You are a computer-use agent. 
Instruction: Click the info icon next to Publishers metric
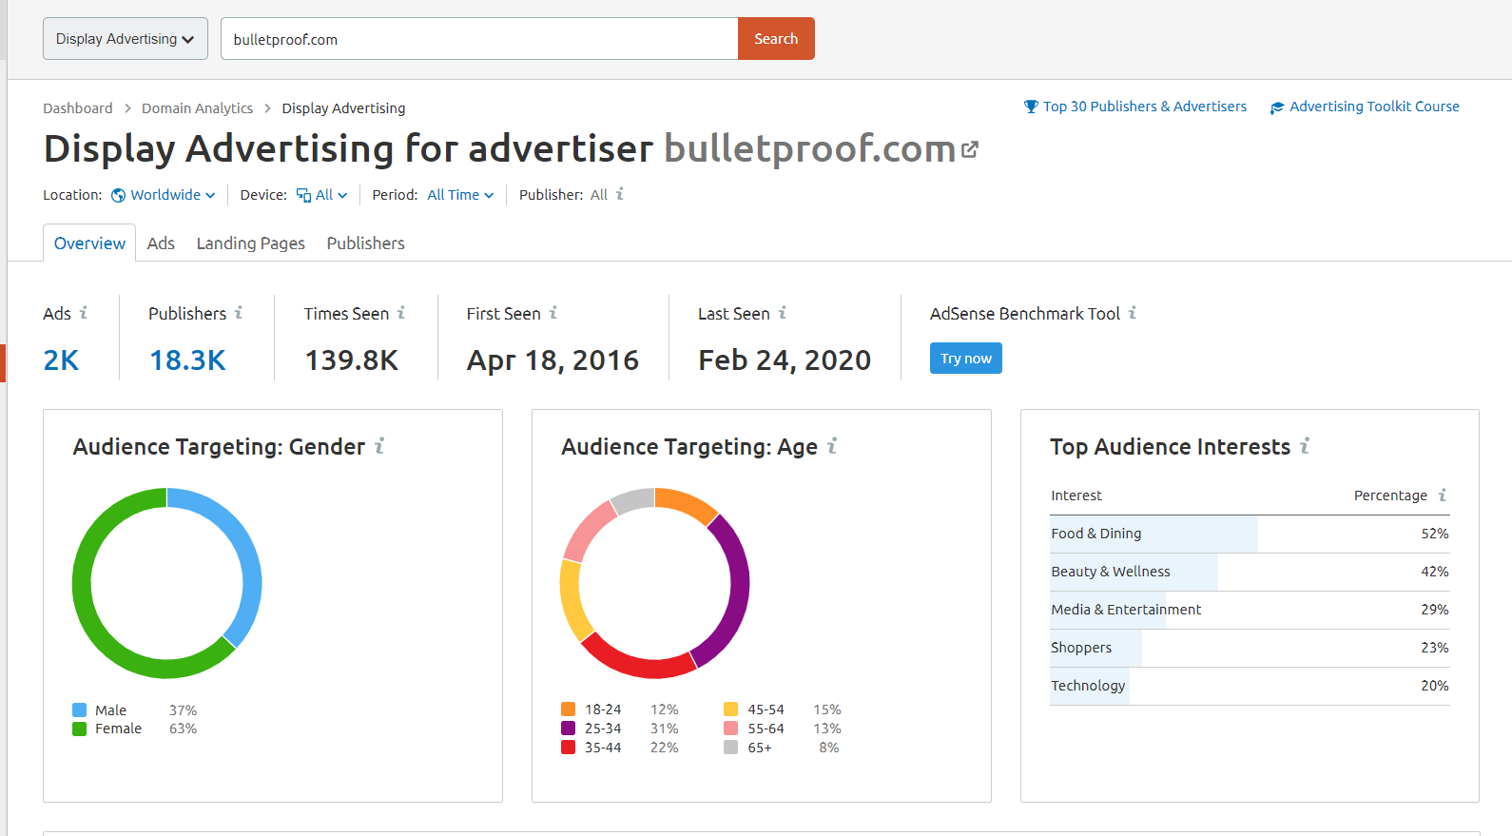[239, 312]
